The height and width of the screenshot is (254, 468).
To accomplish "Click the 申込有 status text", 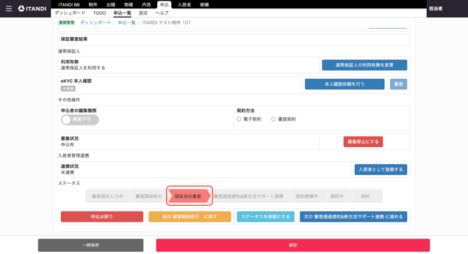I will click(68, 144).
